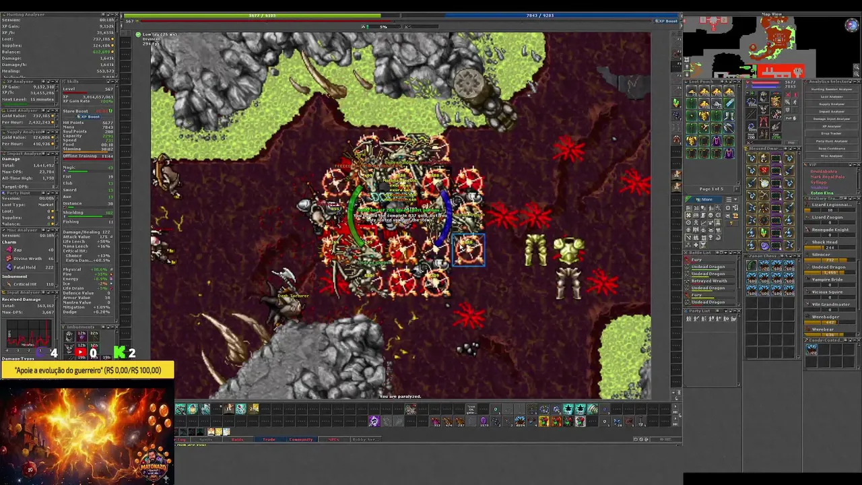Select the axe item in Loot Pouch
Screen dimensions: 862x485
[729, 128]
